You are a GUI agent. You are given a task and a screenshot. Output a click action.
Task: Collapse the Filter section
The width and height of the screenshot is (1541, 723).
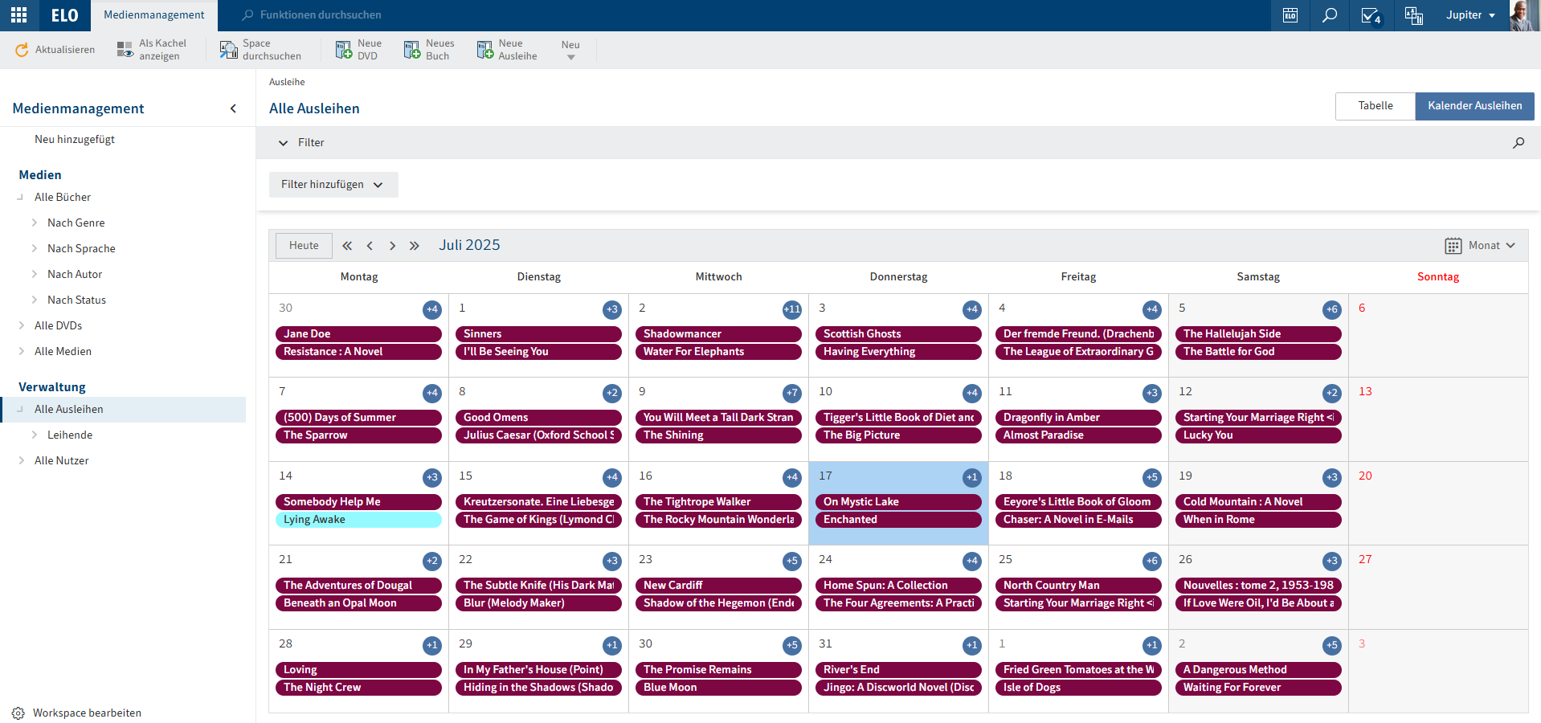283,143
